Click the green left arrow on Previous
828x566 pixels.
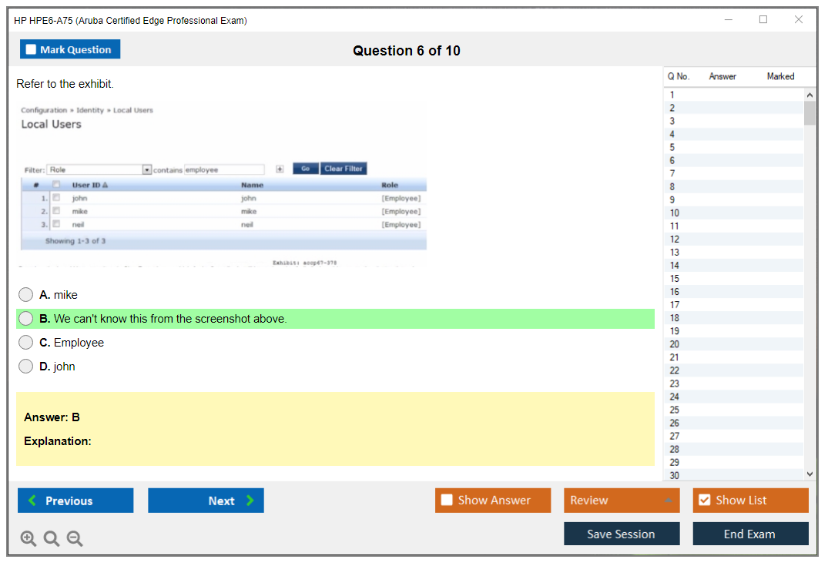32,501
